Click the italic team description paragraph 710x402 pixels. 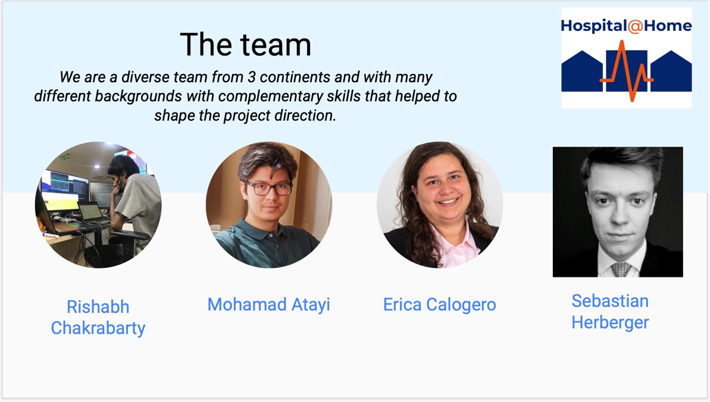coord(245,96)
